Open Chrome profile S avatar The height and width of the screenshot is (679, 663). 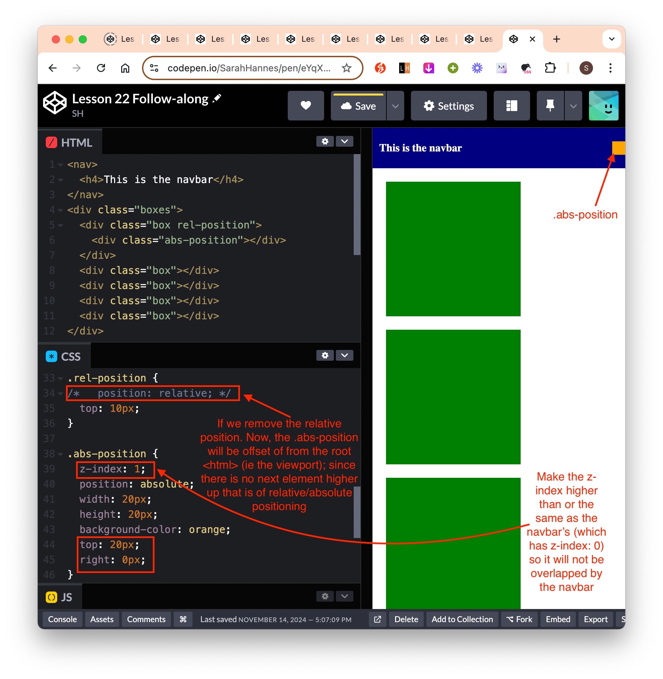tap(586, 68)
